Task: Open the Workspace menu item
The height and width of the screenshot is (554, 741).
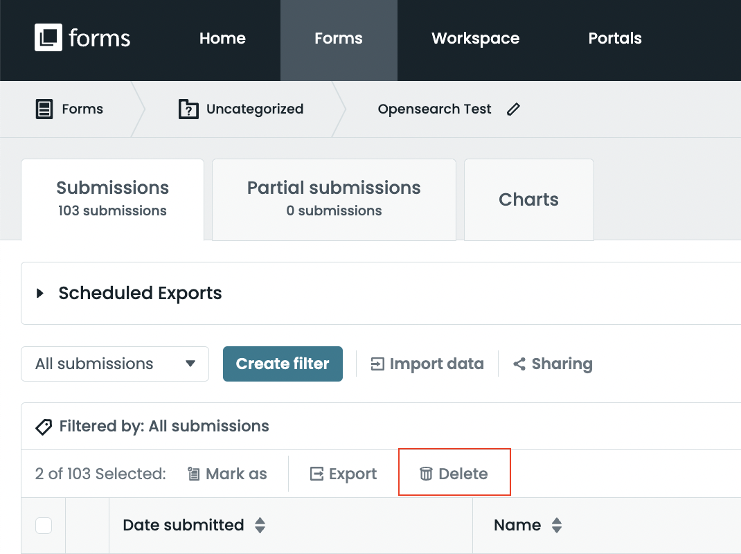Action: click(x=475, y=39)
